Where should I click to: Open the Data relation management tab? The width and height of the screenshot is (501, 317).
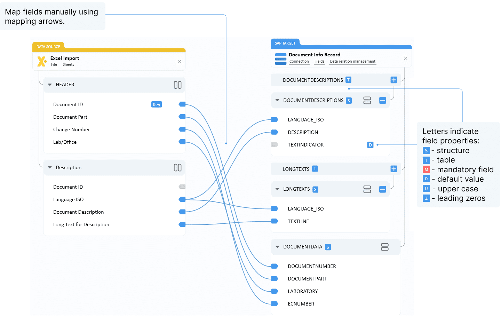coord(352,62)
